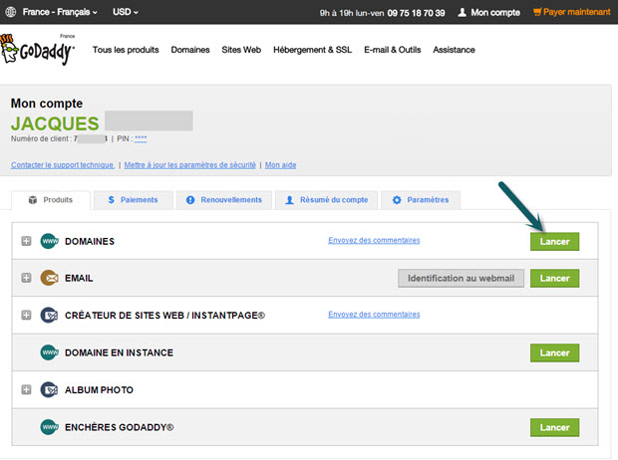The height and width of the screenshot is (460, 618).
Task: Switch to the Paramètres tab
Action: (x=421, y=200)
